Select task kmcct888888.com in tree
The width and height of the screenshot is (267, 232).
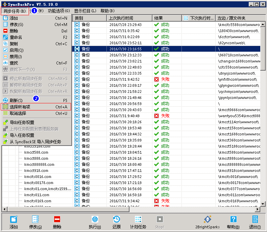coord(39,165)
